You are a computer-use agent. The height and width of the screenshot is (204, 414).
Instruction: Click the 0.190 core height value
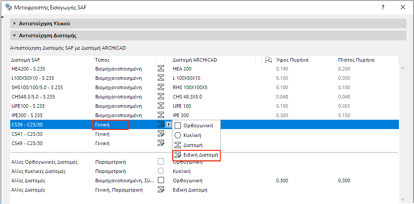(282, 69)
